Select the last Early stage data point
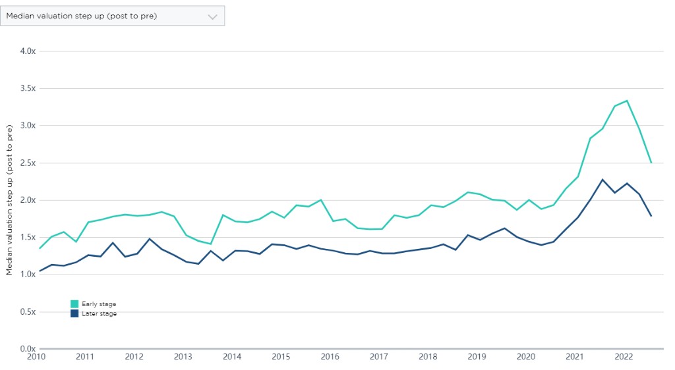The image size is (675, 370). click(651, 163)
